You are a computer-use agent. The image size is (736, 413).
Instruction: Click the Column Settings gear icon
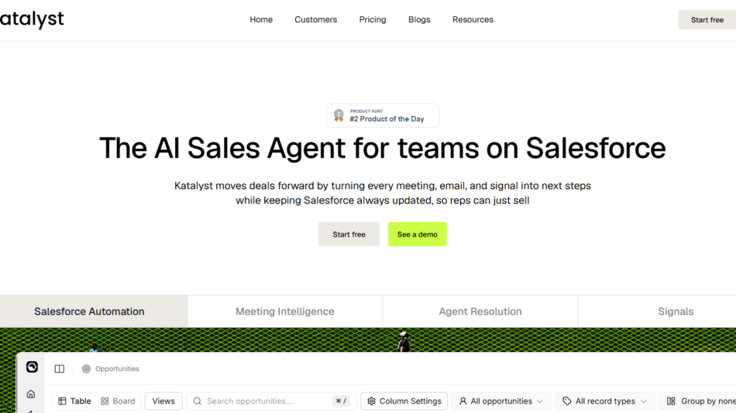(371, 401)
